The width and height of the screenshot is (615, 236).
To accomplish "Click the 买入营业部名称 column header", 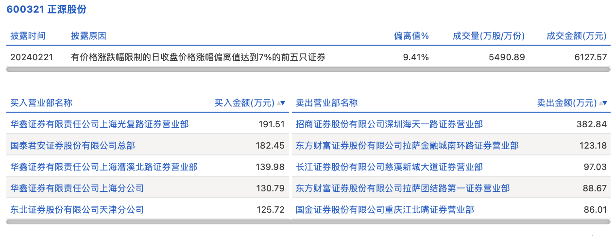I will pyautogui.click(x=41, y=103).
